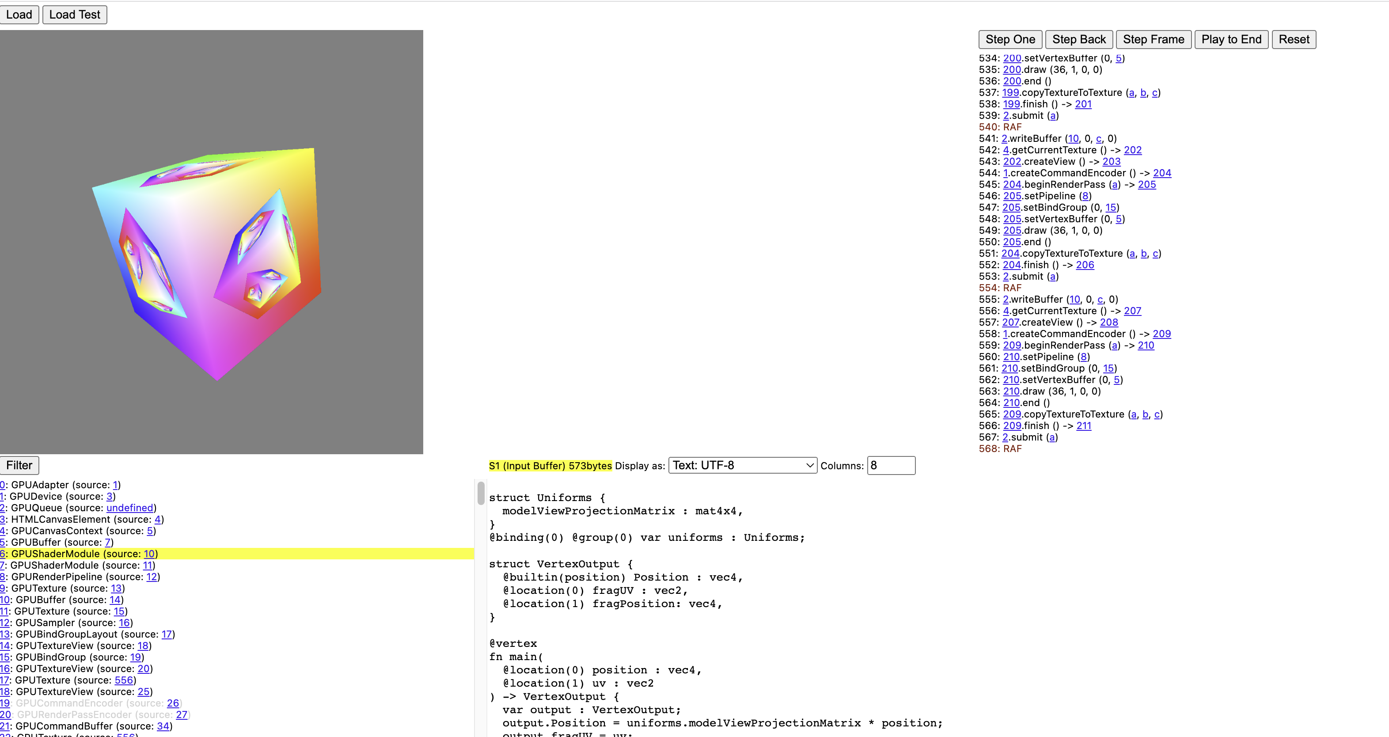Click the Load button

tap(19, 15)
